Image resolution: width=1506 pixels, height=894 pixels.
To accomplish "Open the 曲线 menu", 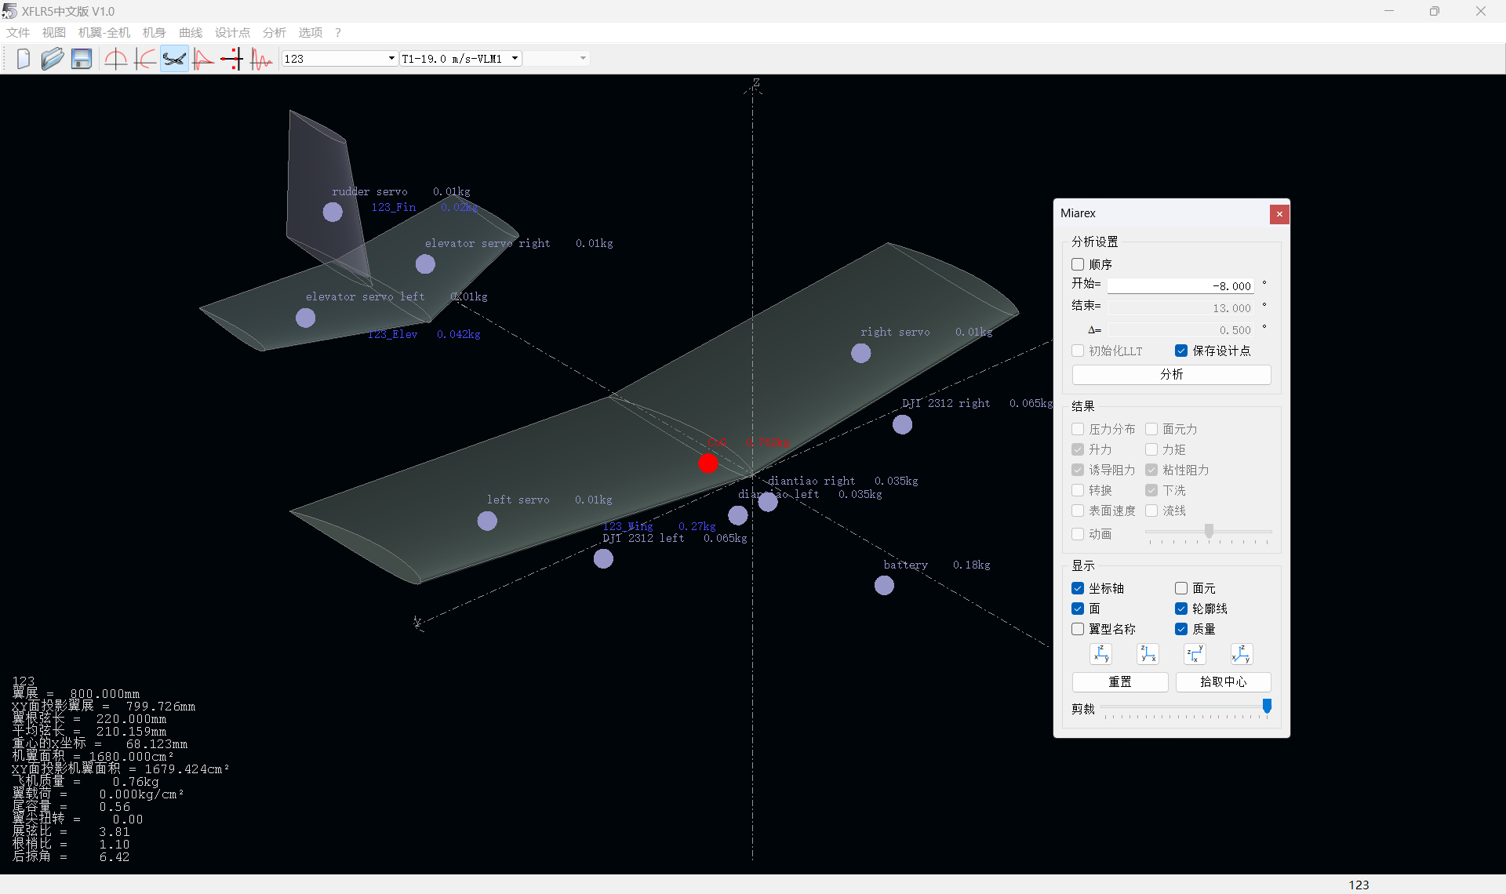I will 191,32.
